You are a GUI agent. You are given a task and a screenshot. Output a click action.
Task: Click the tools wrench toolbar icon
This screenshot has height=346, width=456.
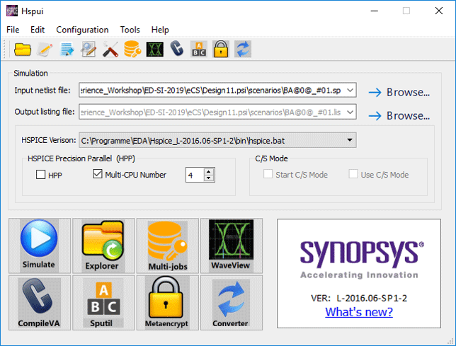110,49
